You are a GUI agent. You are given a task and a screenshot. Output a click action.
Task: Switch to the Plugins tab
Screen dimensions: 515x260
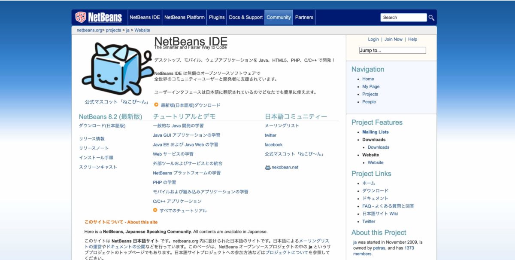click(x=217, y=17)
